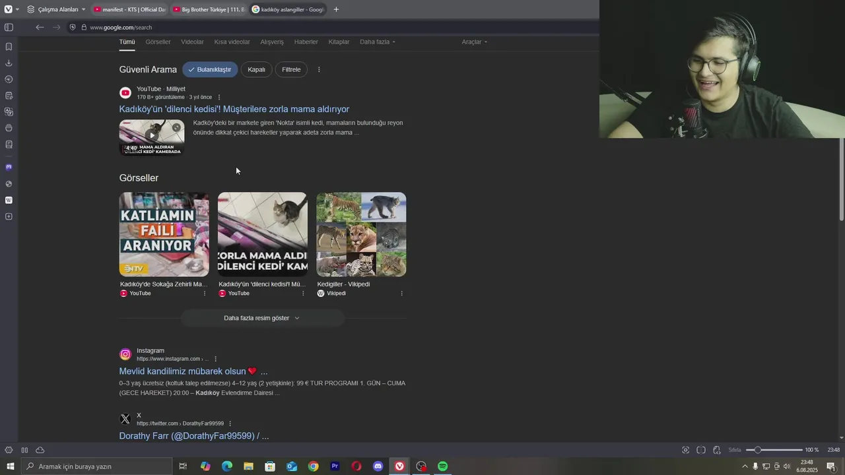The height and width of the screenshot is (475, 845).
Task: Expand Çalışma Alanları workspaces dropdown
Action: click(57, 9)
